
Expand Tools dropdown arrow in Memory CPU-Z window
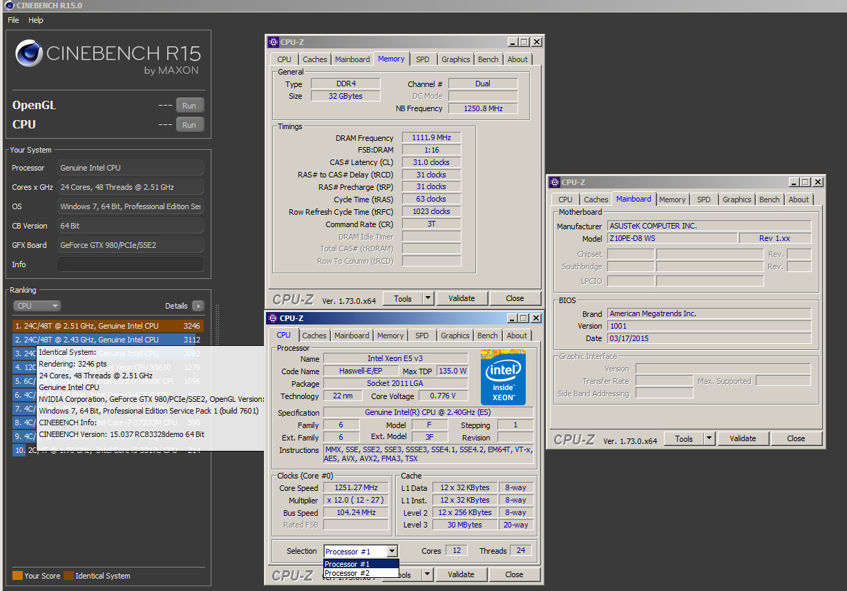428,299
